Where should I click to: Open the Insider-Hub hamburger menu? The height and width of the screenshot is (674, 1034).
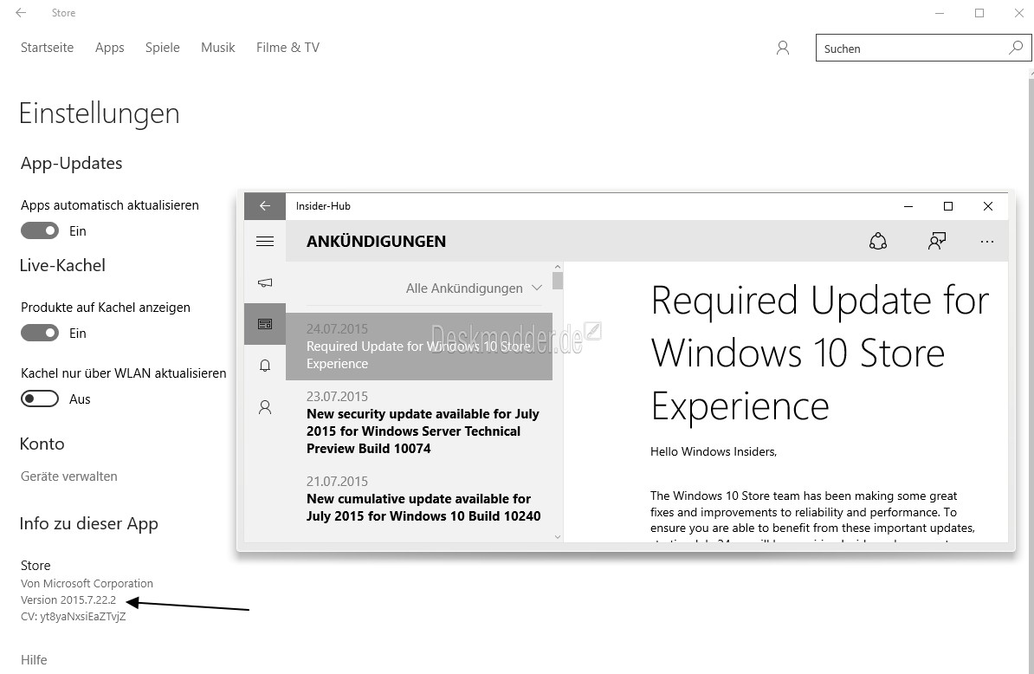[264, 242]
